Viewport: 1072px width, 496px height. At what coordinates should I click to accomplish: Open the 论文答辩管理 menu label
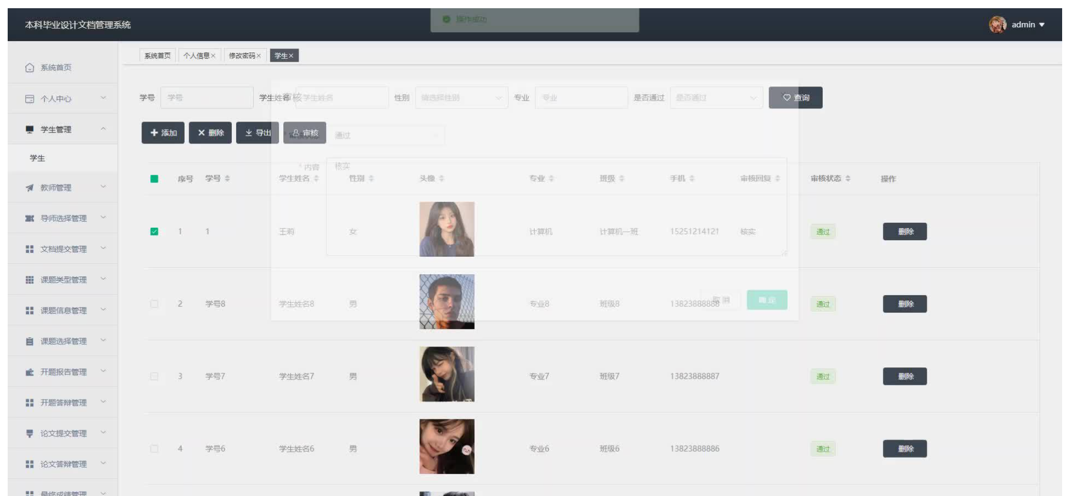pyautogui.click(x=64, y=464)
